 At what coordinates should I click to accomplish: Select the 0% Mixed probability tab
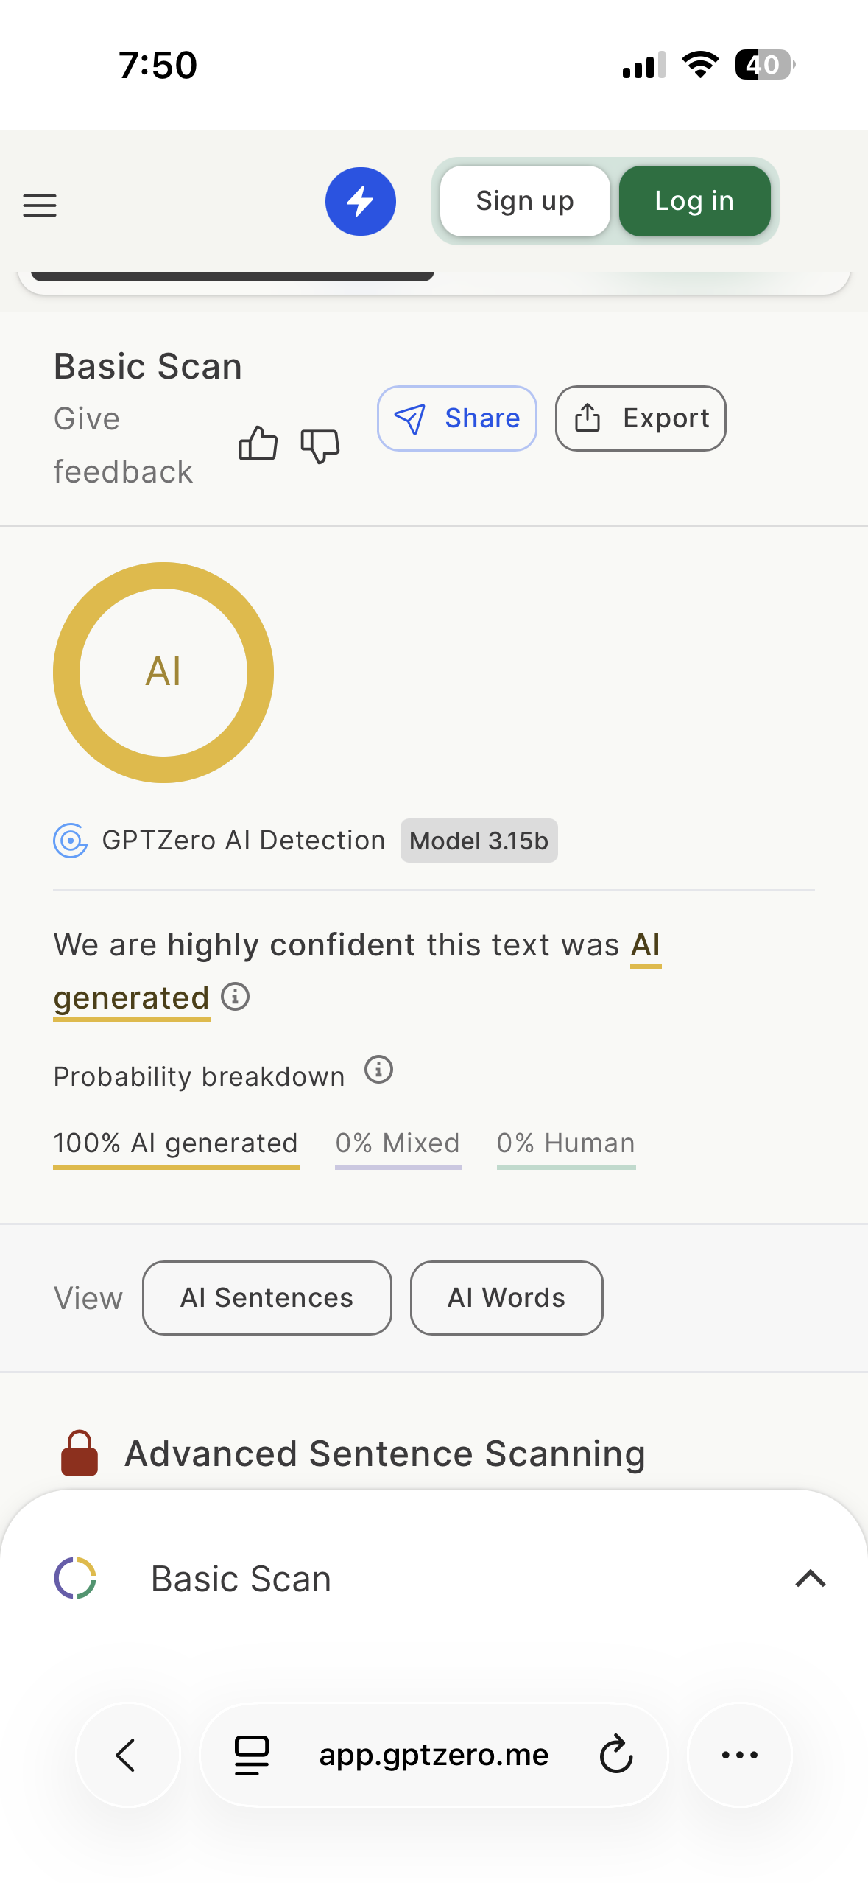click(398, 1143)
